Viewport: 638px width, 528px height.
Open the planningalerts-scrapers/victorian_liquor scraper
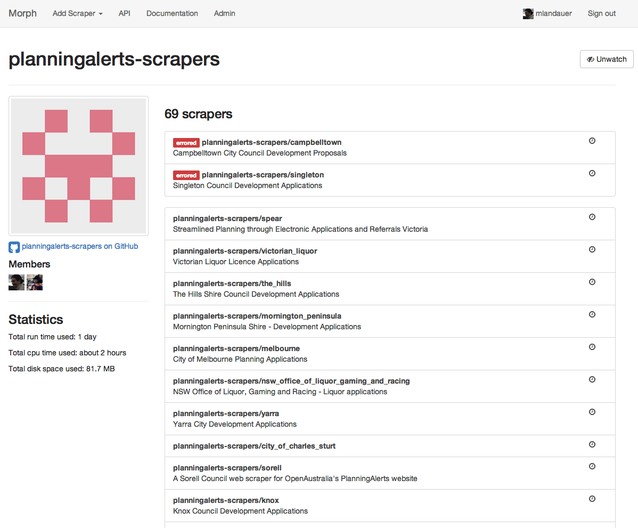point(245,251)
